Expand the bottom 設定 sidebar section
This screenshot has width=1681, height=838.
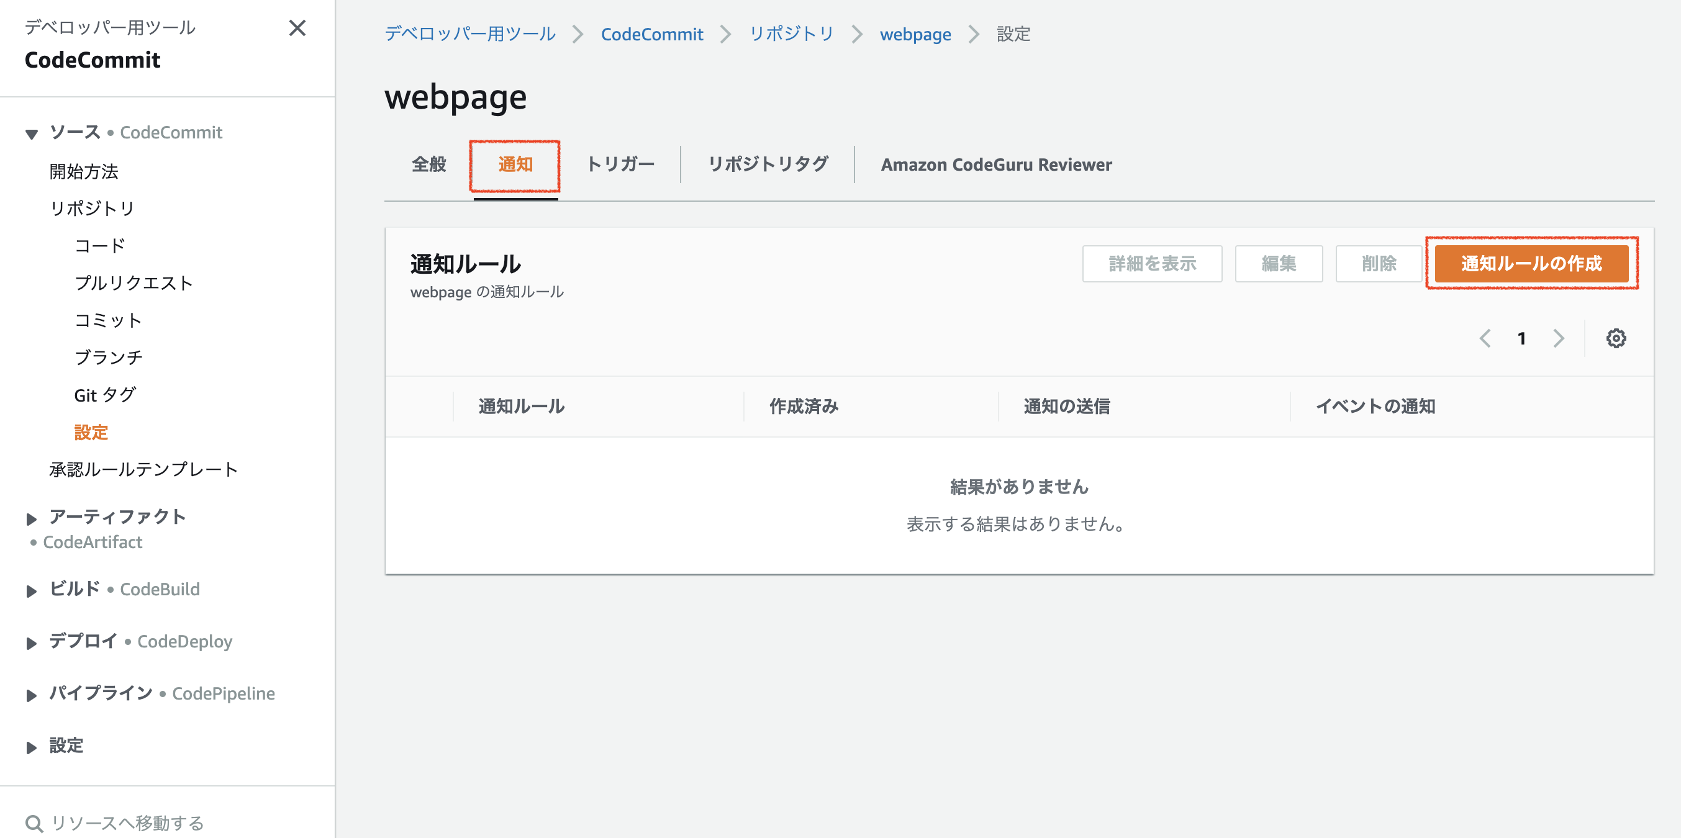point(31,747)
